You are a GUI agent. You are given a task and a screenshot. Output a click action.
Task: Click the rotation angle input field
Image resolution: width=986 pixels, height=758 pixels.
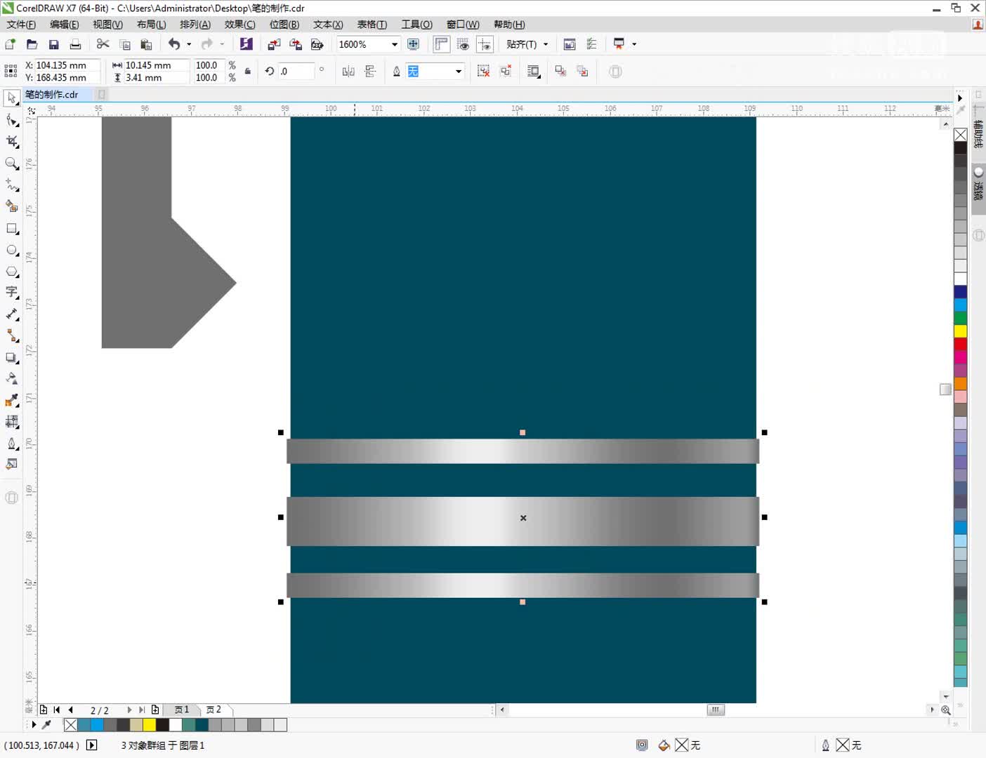click(x=296, y=71)
